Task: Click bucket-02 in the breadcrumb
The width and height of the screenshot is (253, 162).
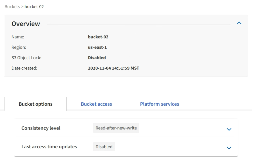Action: point(34,7)
